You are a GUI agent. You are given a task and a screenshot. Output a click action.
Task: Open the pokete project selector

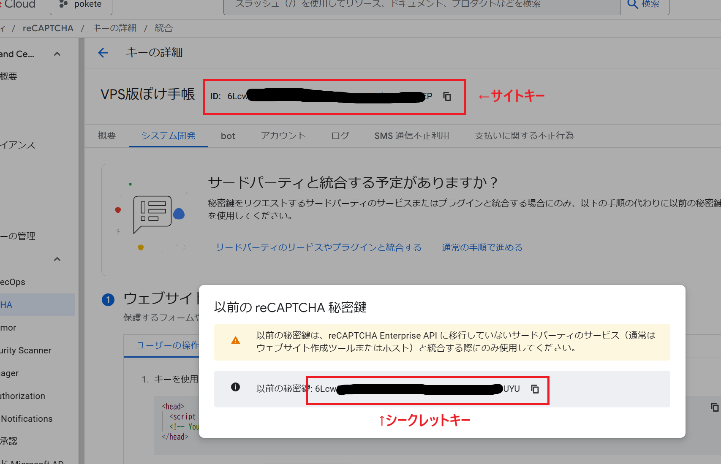81,4
